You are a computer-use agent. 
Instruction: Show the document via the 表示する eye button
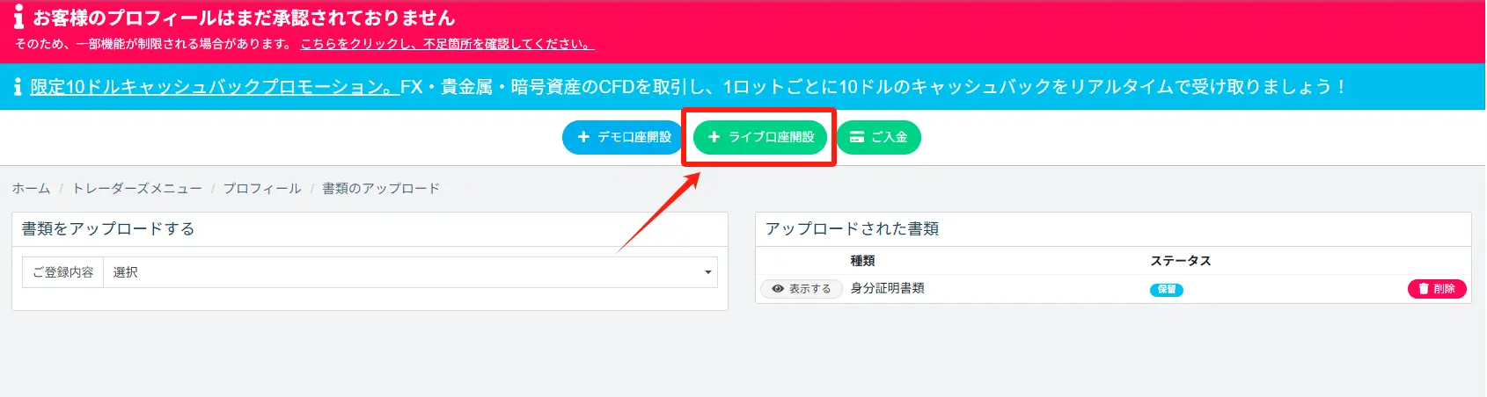pos(801,289)
